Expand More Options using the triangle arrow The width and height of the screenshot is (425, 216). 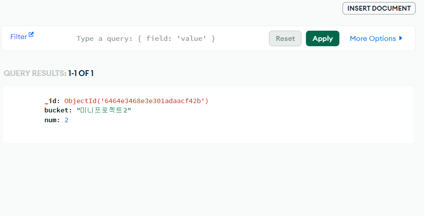pyautogui.click(x=400, y=38)
